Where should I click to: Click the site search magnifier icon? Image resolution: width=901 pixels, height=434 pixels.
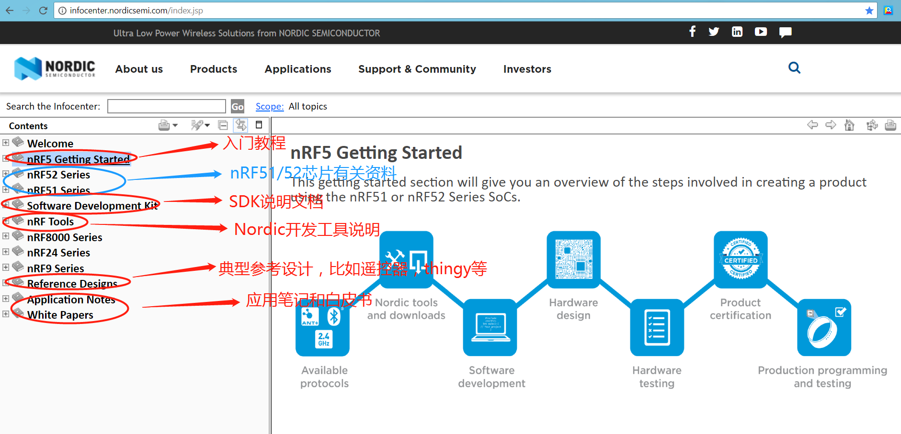[794, 67]
